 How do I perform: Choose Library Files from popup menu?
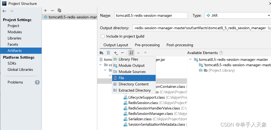click(x=134, y=59)
